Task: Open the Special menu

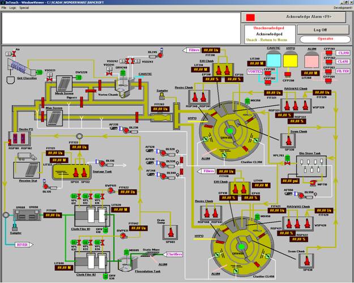Action: coord(24,8)
